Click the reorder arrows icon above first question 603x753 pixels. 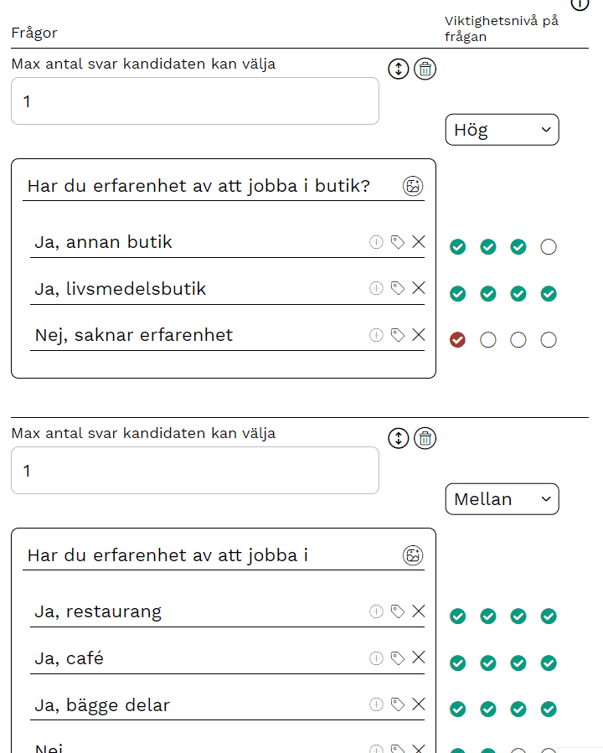(x=398, y=69)
